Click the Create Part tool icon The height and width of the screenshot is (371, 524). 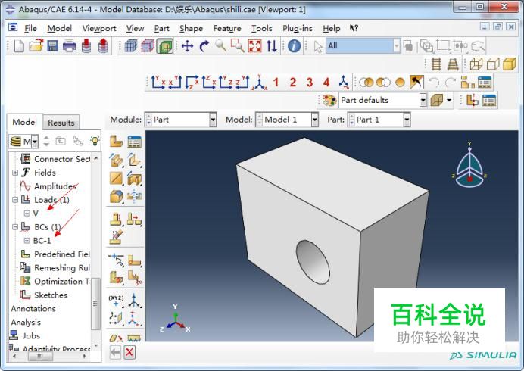(x=116, y=142)
